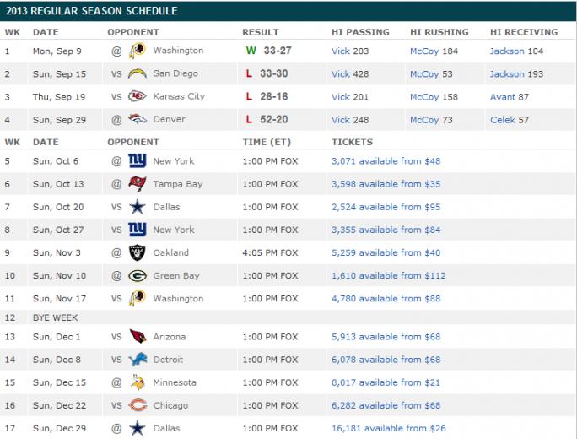Click New York Giants logo for Oct 27

[138, 230]
